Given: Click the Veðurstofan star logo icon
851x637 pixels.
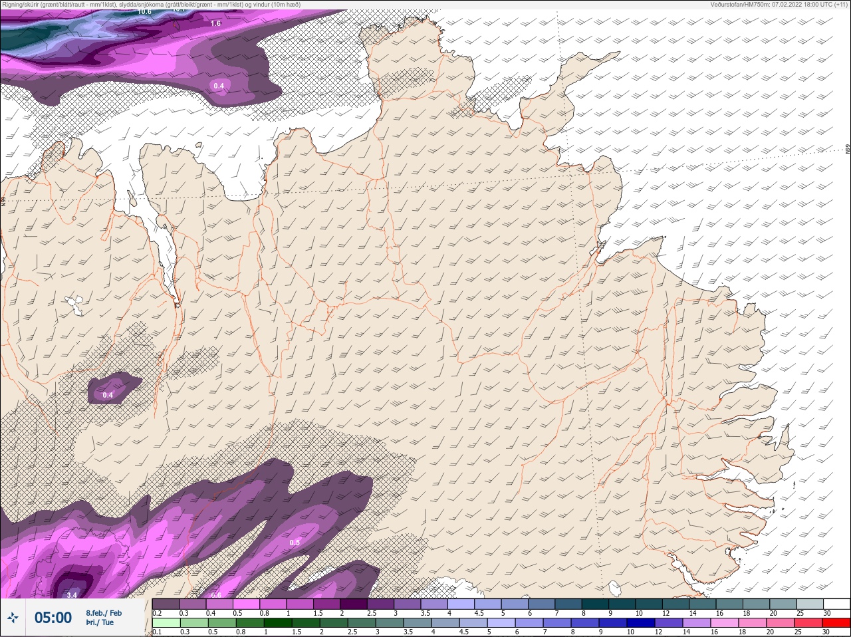Looking at the screenshot, I should click(x=13, y=618).
